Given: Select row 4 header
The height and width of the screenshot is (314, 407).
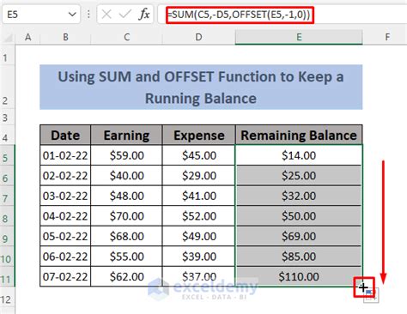Looking at the screenshot, I should (x=7, y=135).
